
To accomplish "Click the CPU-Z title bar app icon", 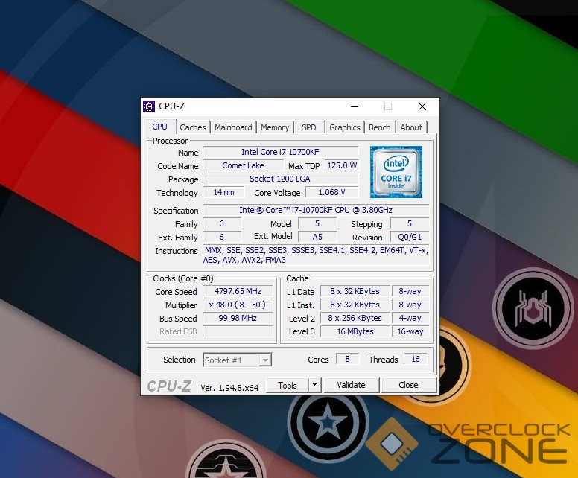I will [149, 106].
